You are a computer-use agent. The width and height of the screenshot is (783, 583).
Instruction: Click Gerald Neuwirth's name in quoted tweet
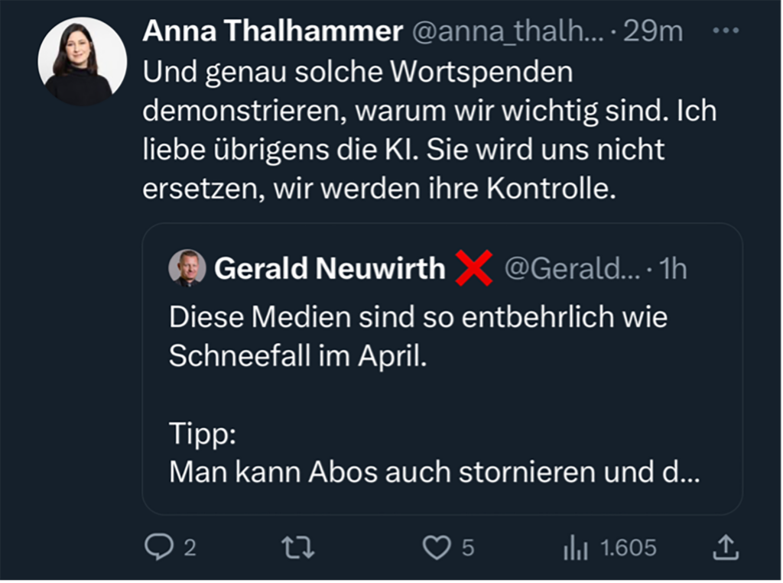tap(330, 268)
